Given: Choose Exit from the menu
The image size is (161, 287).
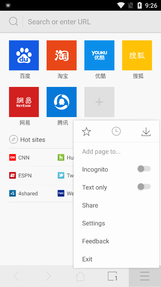Looking at the screenshot, I should pos(87,259).
